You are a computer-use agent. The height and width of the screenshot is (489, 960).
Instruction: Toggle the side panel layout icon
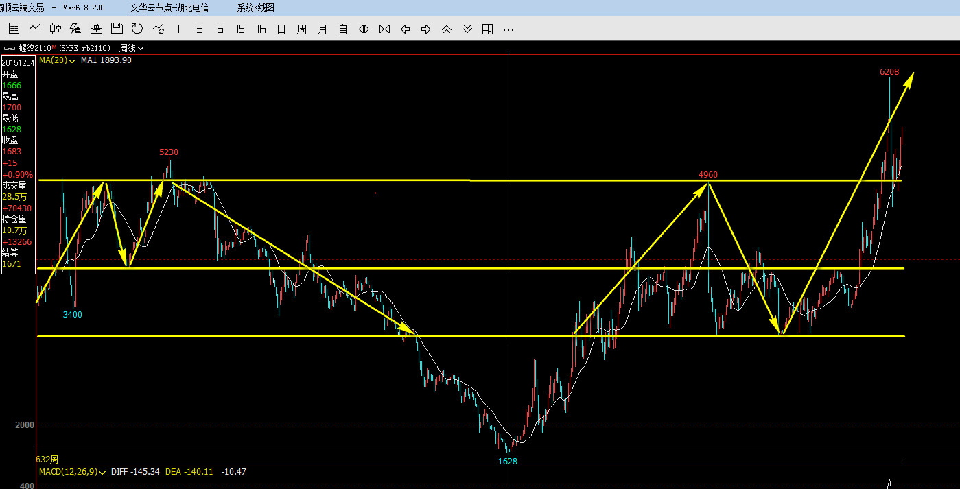(x=487, y=29)
